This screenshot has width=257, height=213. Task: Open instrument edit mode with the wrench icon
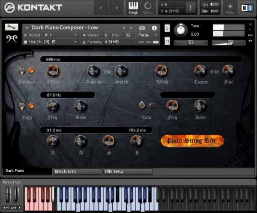12,27
